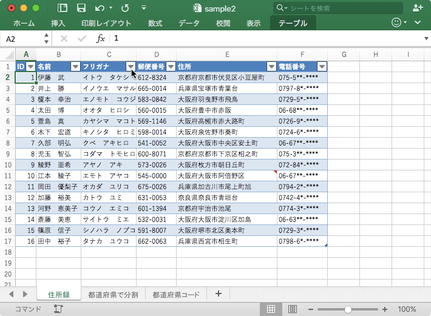Open the 挿入 ribbon tab
This screenshot has width=431, height=316.
58,23
